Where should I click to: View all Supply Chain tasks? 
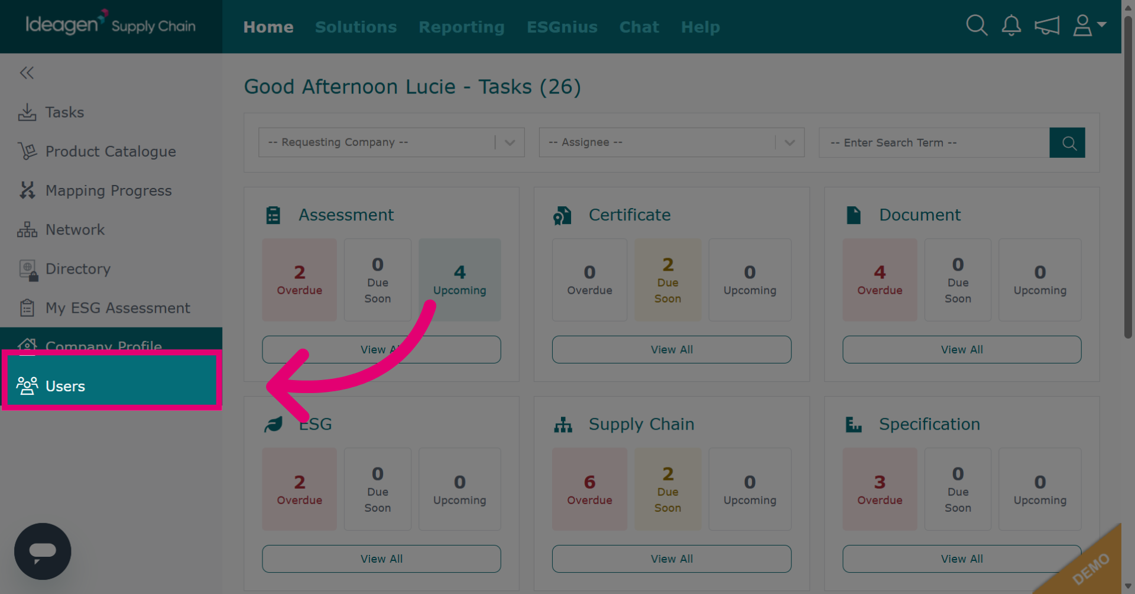tap(672, 559)
